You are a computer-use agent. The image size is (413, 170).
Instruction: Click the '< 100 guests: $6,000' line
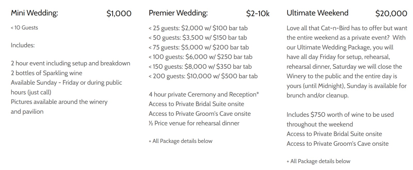(201, 57)
